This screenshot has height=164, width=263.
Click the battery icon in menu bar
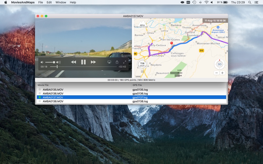point(226,2)
